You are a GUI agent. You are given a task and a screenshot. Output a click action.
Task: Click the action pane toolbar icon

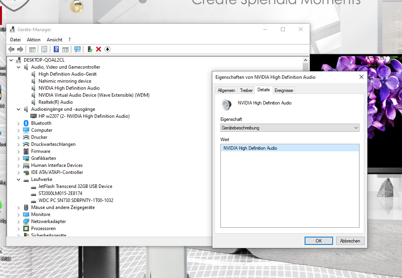[65, 49]
